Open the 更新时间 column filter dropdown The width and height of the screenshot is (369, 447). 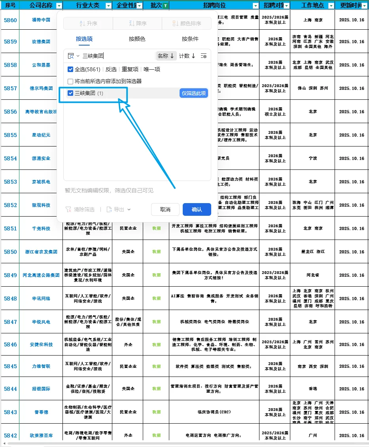click(x=364, y=6)
